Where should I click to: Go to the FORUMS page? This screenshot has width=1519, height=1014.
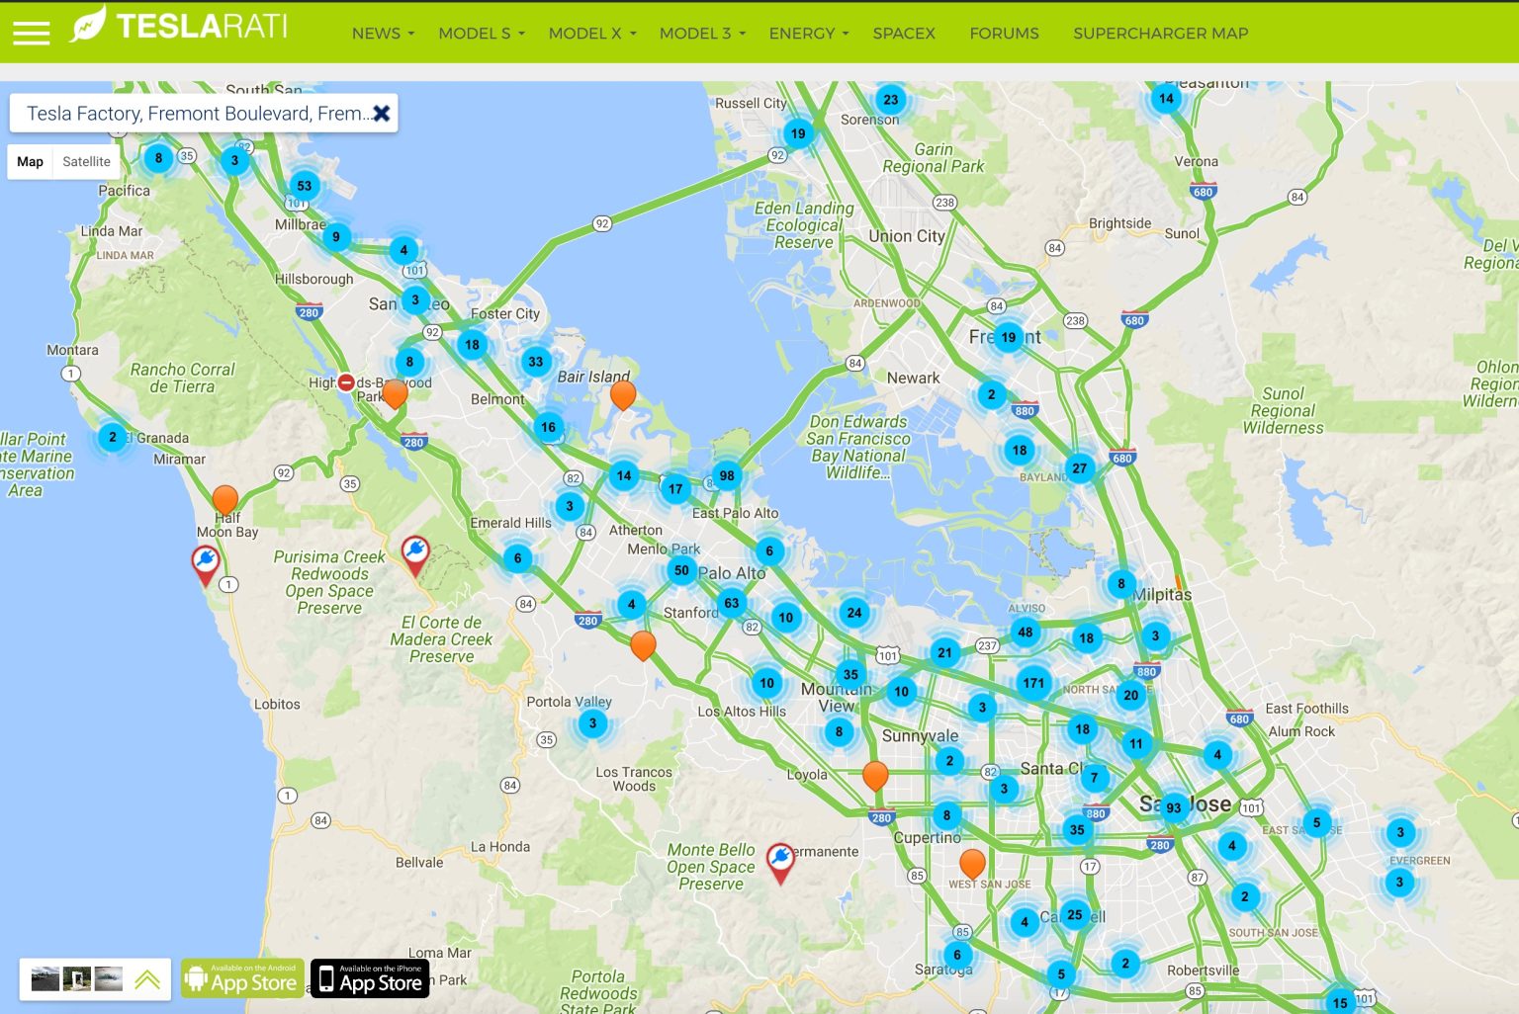[1004, 34]
